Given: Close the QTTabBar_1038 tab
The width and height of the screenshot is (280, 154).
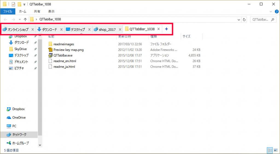Looking at the screenshot, I should point(158,29).
